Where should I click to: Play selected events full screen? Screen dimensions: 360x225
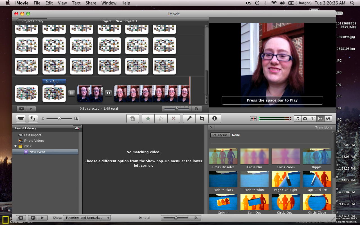[x=33, y=218]
